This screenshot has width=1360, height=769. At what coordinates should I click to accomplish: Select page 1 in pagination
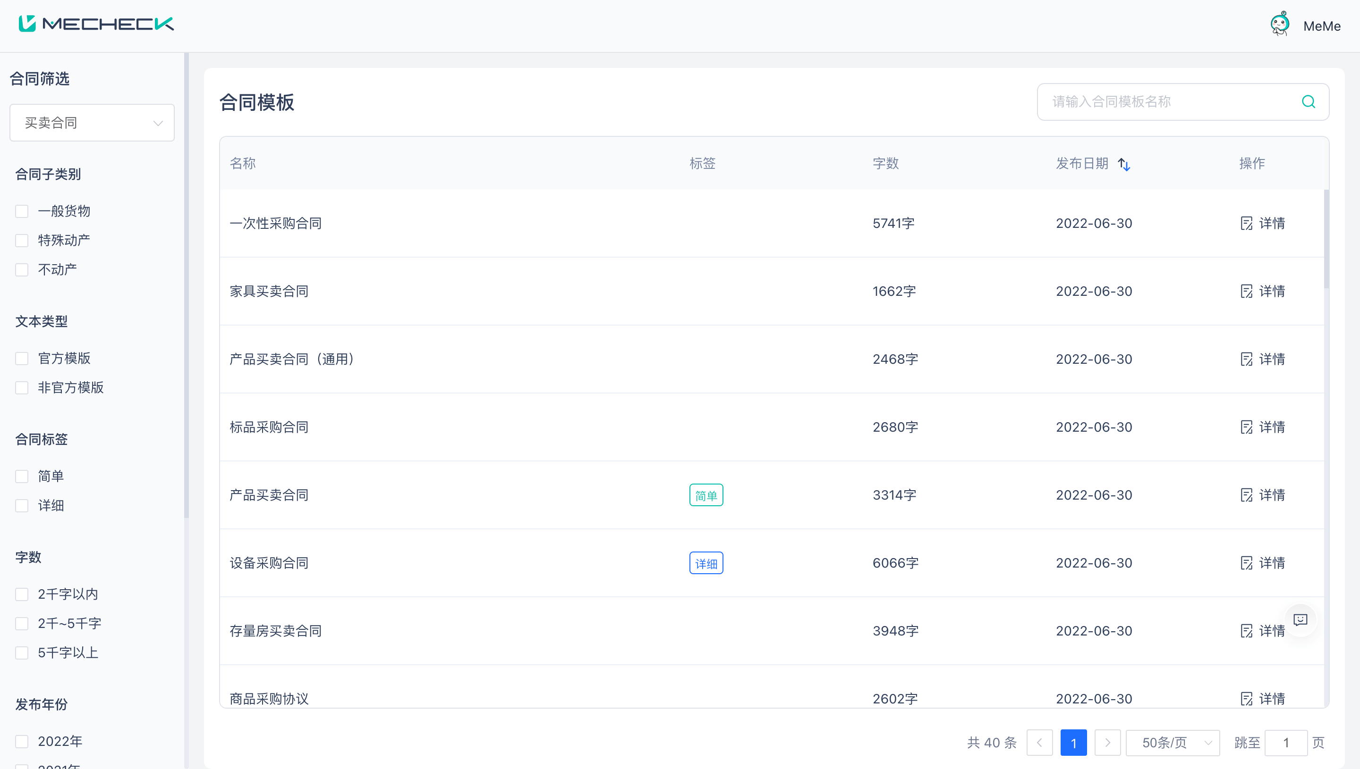[x=1073, y=743]
